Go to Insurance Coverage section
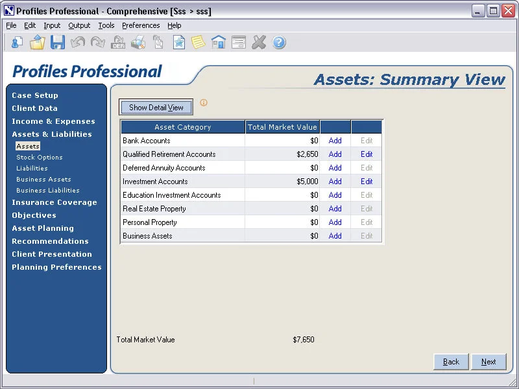The width and height of the screenshot is (519, 389). click(54, 202)
